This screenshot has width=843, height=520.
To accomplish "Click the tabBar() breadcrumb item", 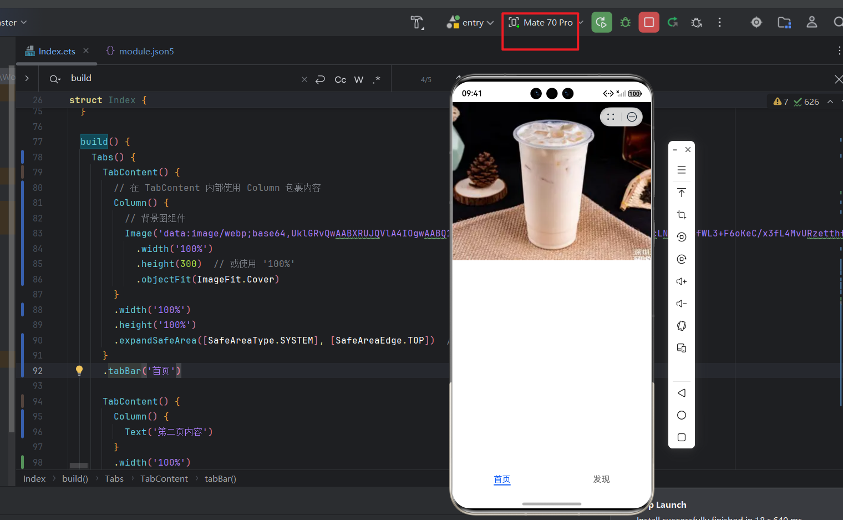I will [x=220, y=478].
